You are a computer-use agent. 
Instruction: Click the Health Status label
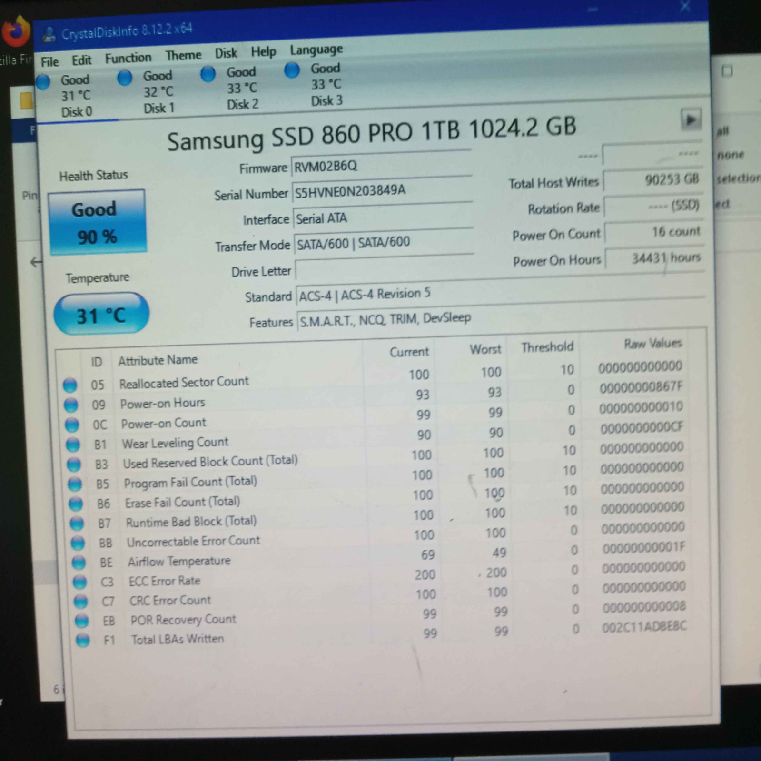tap(93, 176)
